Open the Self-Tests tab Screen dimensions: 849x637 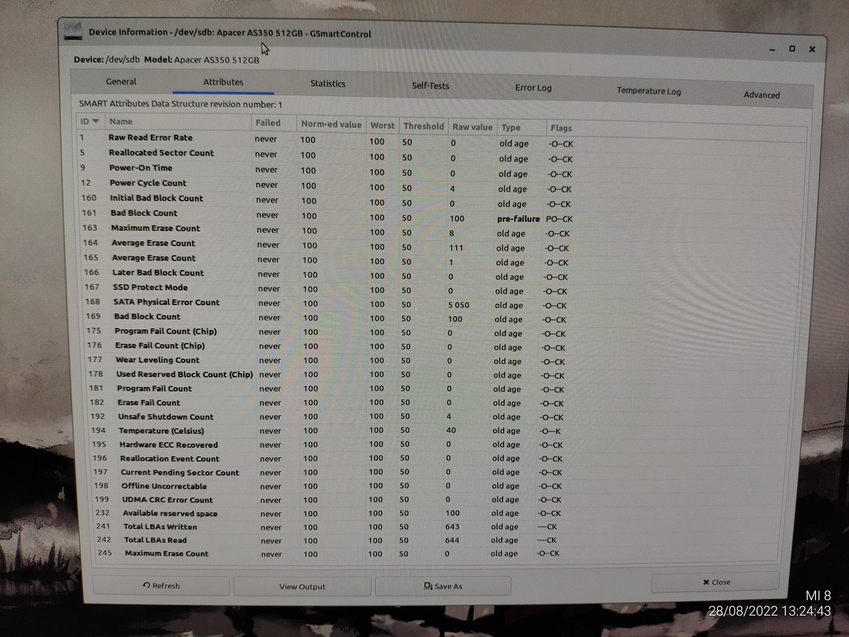tap(430, 86)
